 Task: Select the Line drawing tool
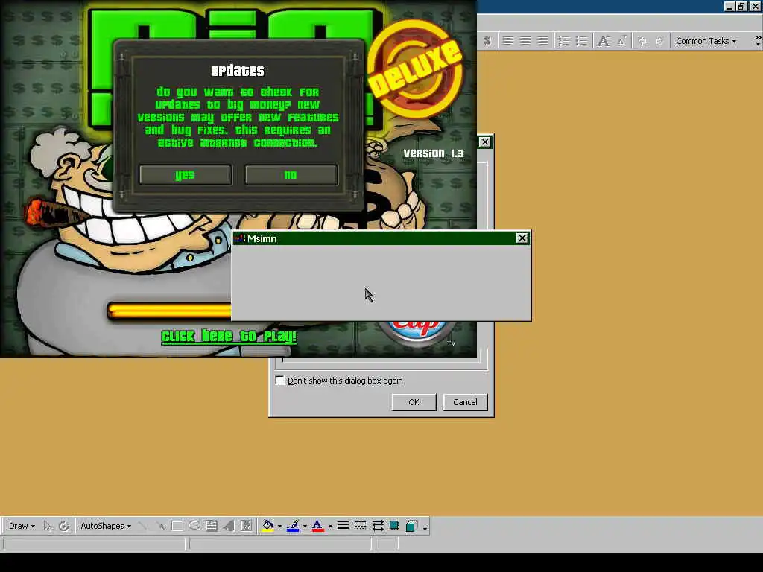[x=142, y=526]
